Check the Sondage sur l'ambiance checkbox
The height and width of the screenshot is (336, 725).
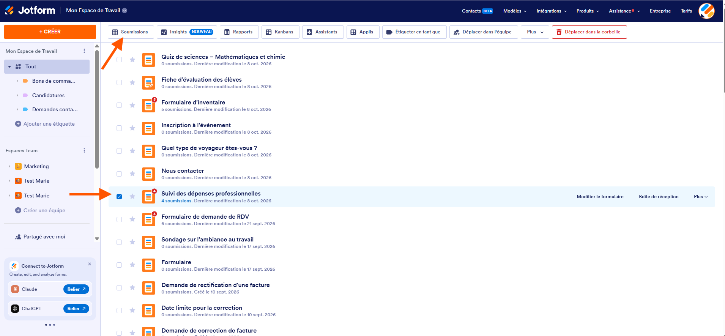pos(119,242)
